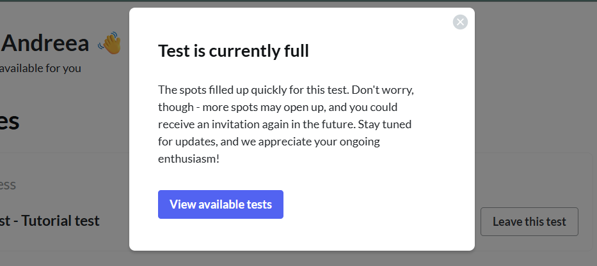Click the View available tests button
Screen dimensions: 597x266
click(221, 204)
